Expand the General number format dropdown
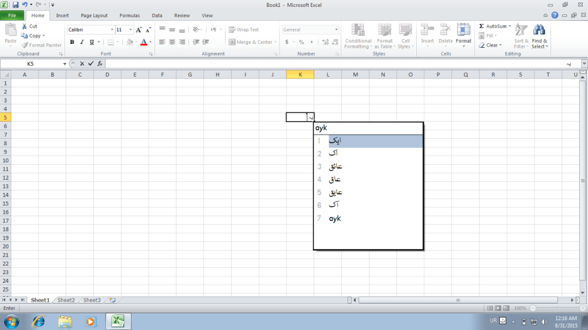 pos(336,30)
